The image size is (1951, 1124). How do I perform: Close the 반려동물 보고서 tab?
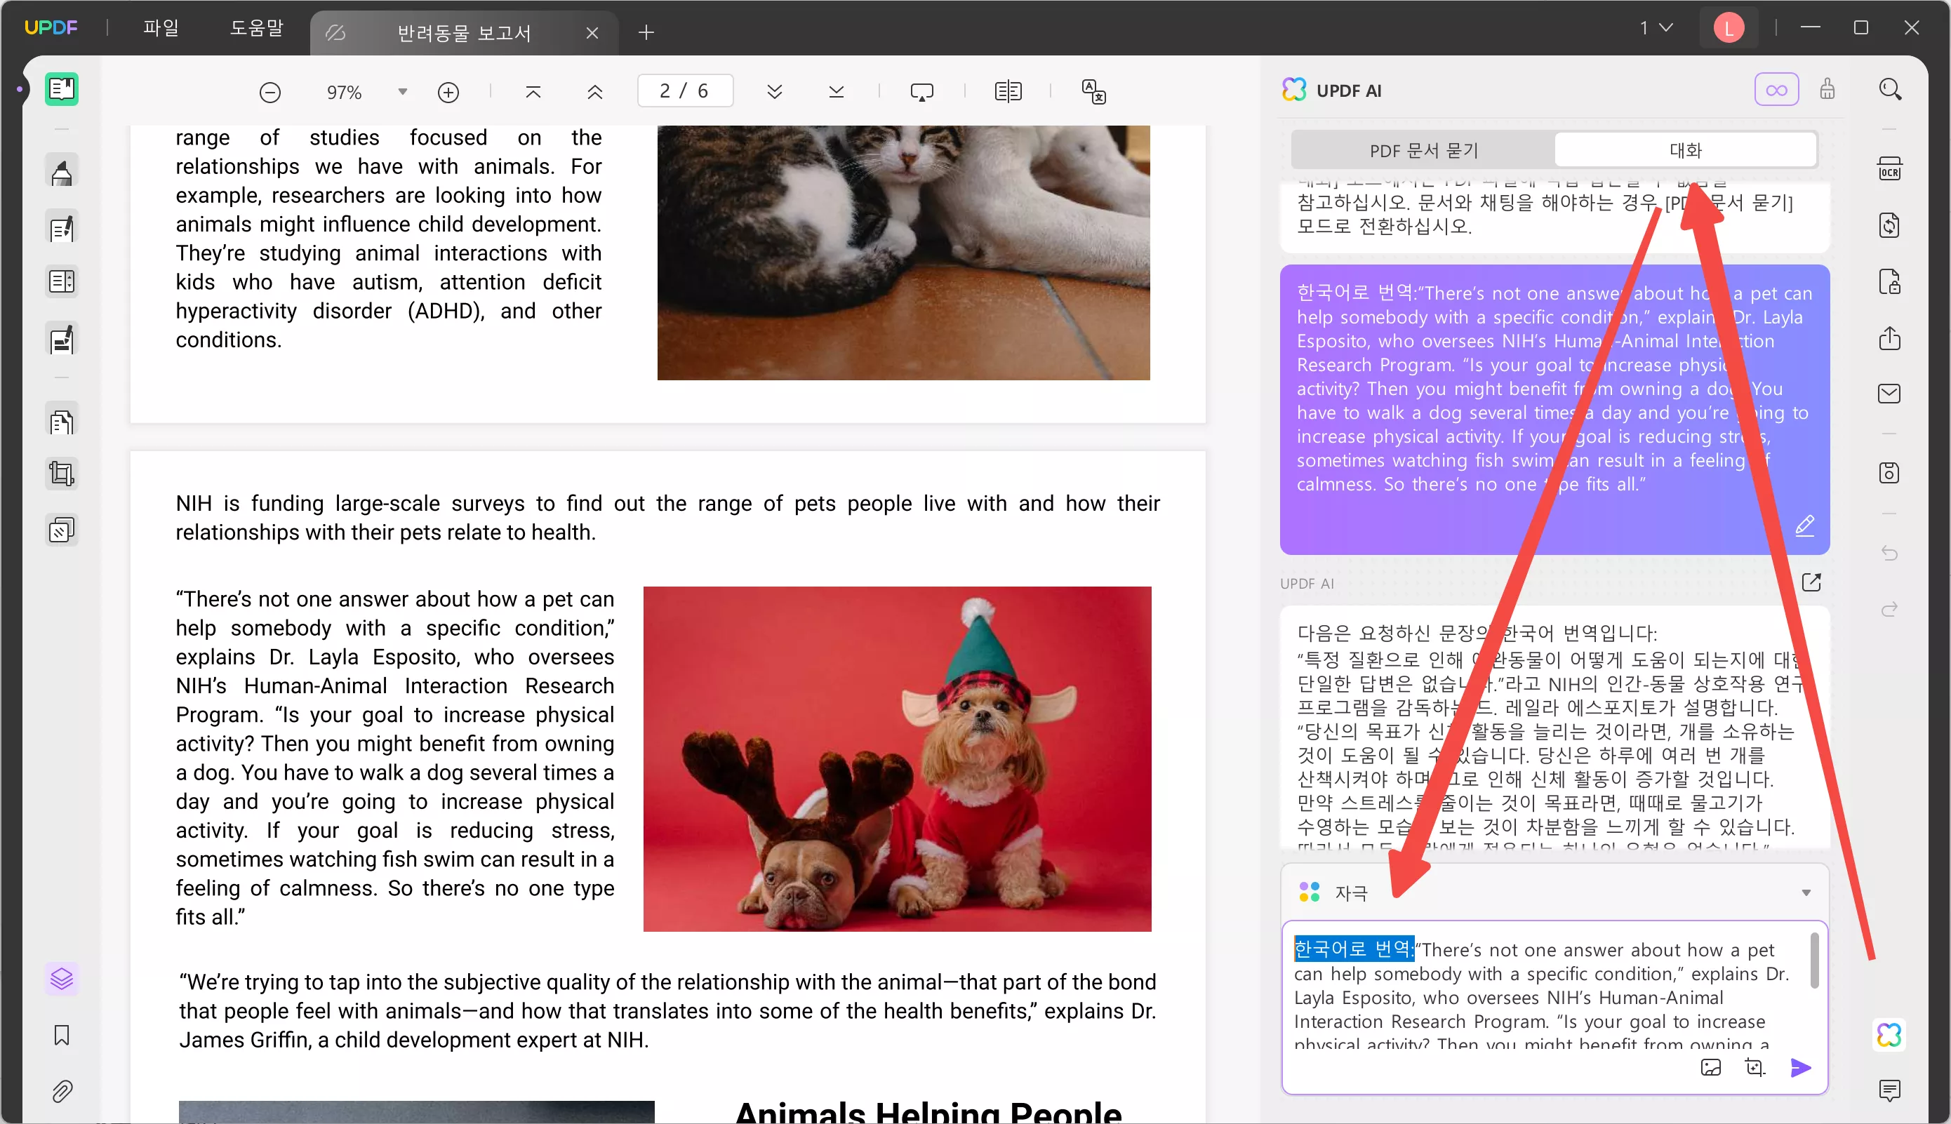[592, 32]
